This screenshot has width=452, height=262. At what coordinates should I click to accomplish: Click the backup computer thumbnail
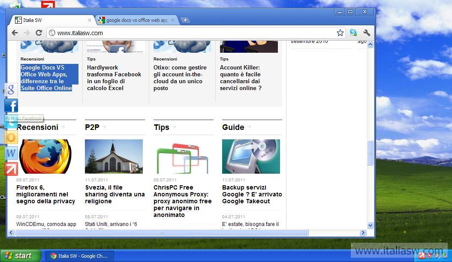coord(251,157)
